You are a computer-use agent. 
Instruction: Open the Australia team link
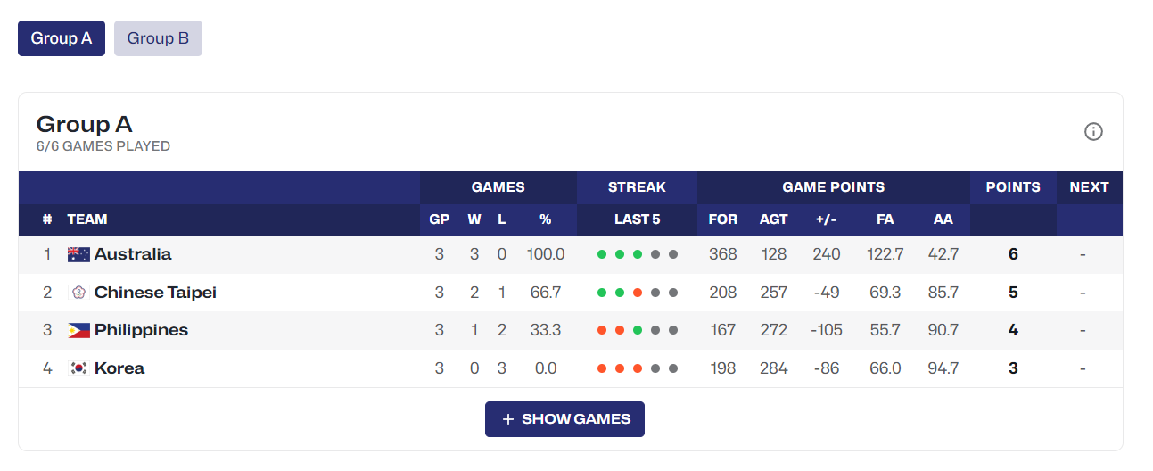[133, 254]
